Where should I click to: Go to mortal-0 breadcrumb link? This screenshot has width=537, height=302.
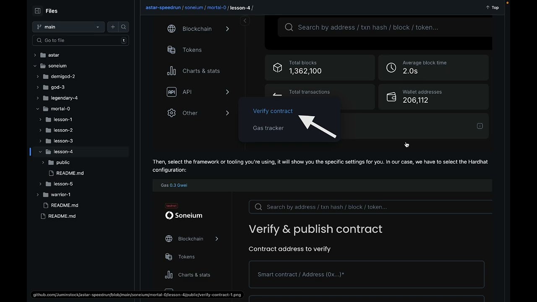(216, 8)
